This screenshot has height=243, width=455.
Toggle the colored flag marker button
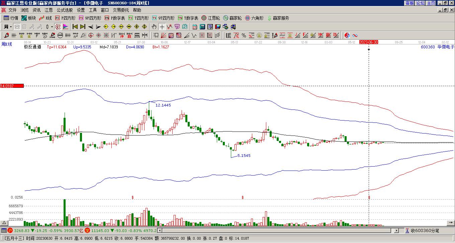(66, 27)
